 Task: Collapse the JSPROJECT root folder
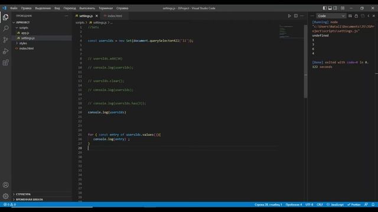point(23,22)
